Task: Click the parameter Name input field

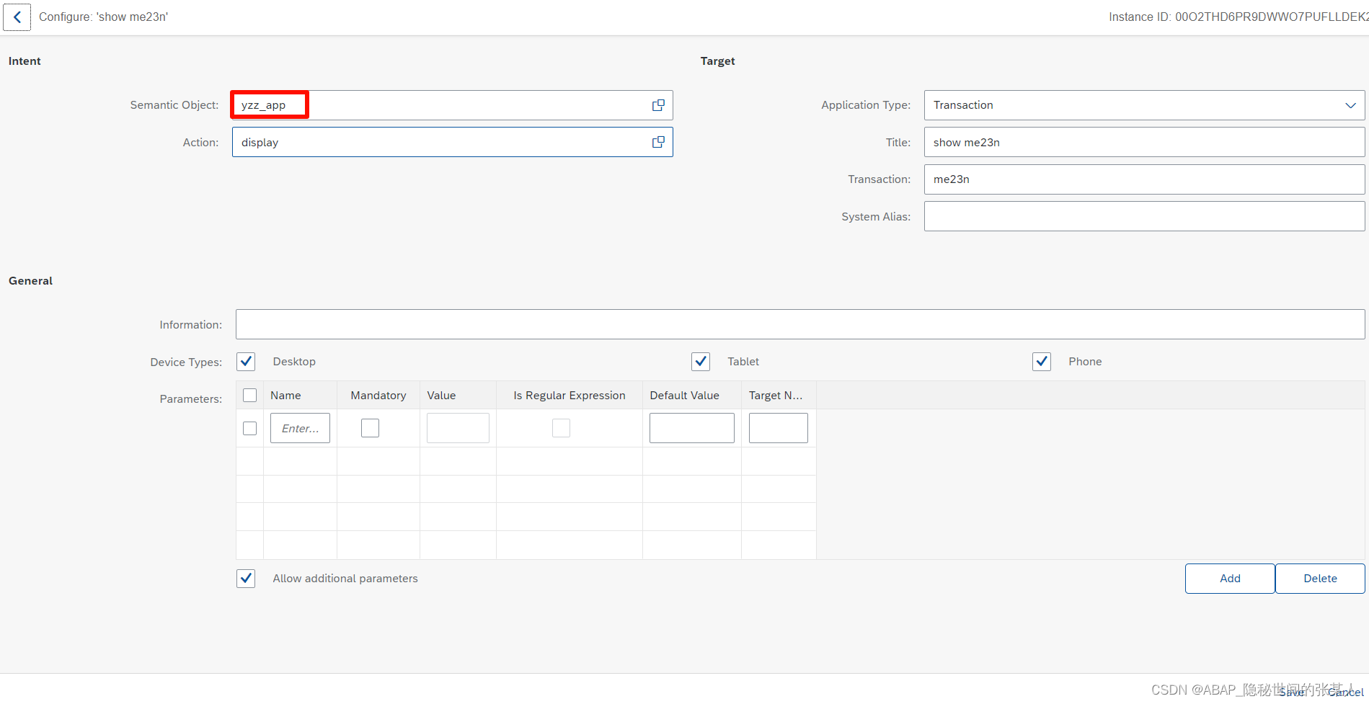Action: [300, 428]
